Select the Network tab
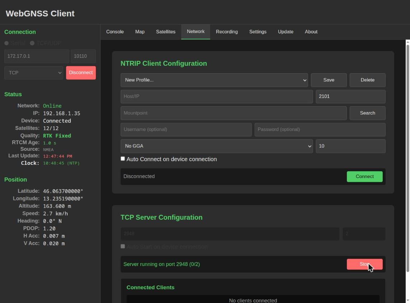The width and height of the screenshot is (410, 303). (196, 31)
